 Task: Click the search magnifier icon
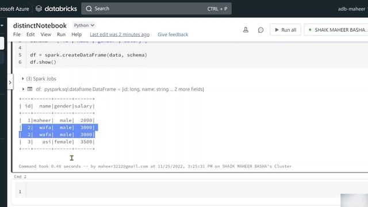coord(89,9)
